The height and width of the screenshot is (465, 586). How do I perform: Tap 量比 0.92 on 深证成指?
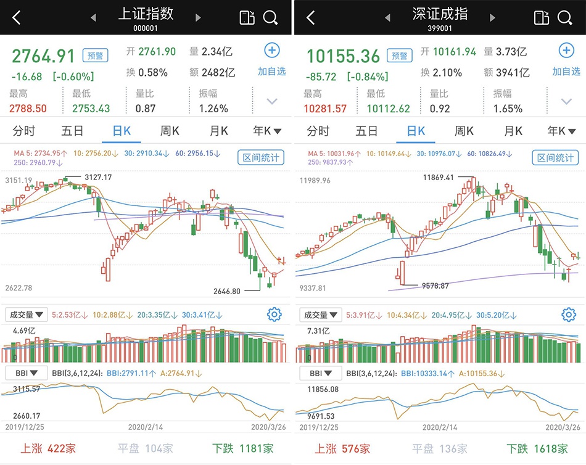440,101
